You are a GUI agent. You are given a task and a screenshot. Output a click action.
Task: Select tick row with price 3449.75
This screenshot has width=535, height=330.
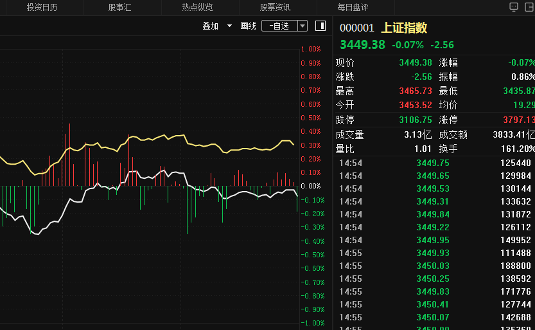[435, 163]
